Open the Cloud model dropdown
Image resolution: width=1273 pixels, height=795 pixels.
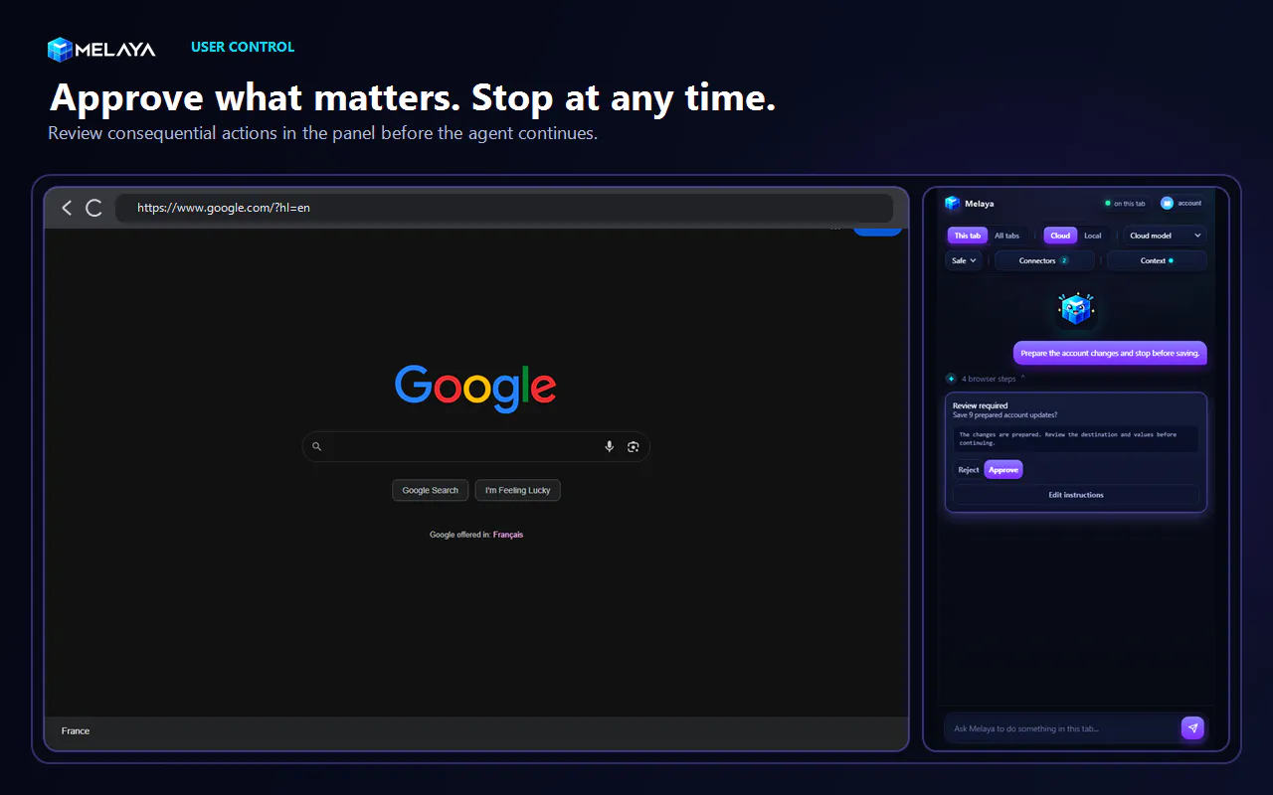pyautogui.click(x=1165, y=236)
